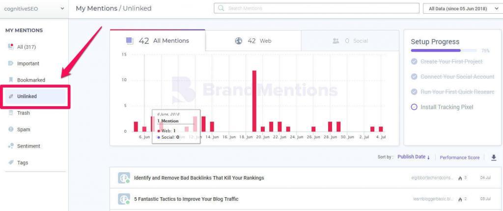Open All (317) mentions in sidebar

[27, 47]
